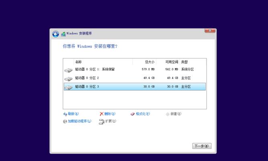Click the disk icon of partition 1 row

pyautogui.click(x=69, y=70)
